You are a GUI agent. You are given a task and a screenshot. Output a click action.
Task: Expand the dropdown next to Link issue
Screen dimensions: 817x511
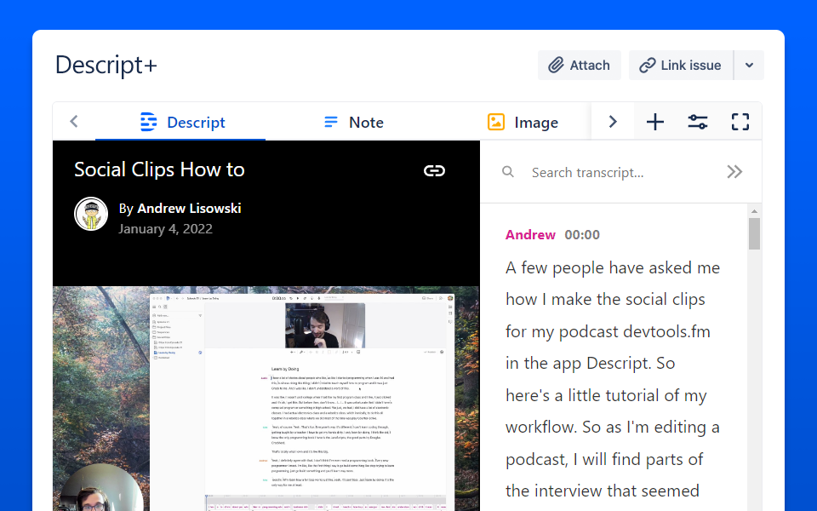749,66
